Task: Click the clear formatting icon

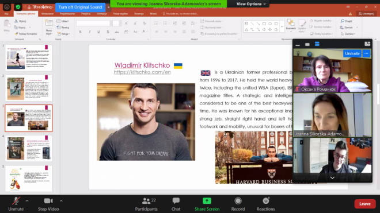Action: point(145,23)
